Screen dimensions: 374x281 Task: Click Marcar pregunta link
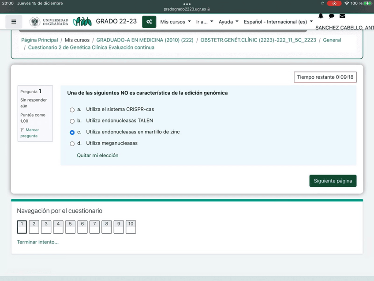pos(30,133)
